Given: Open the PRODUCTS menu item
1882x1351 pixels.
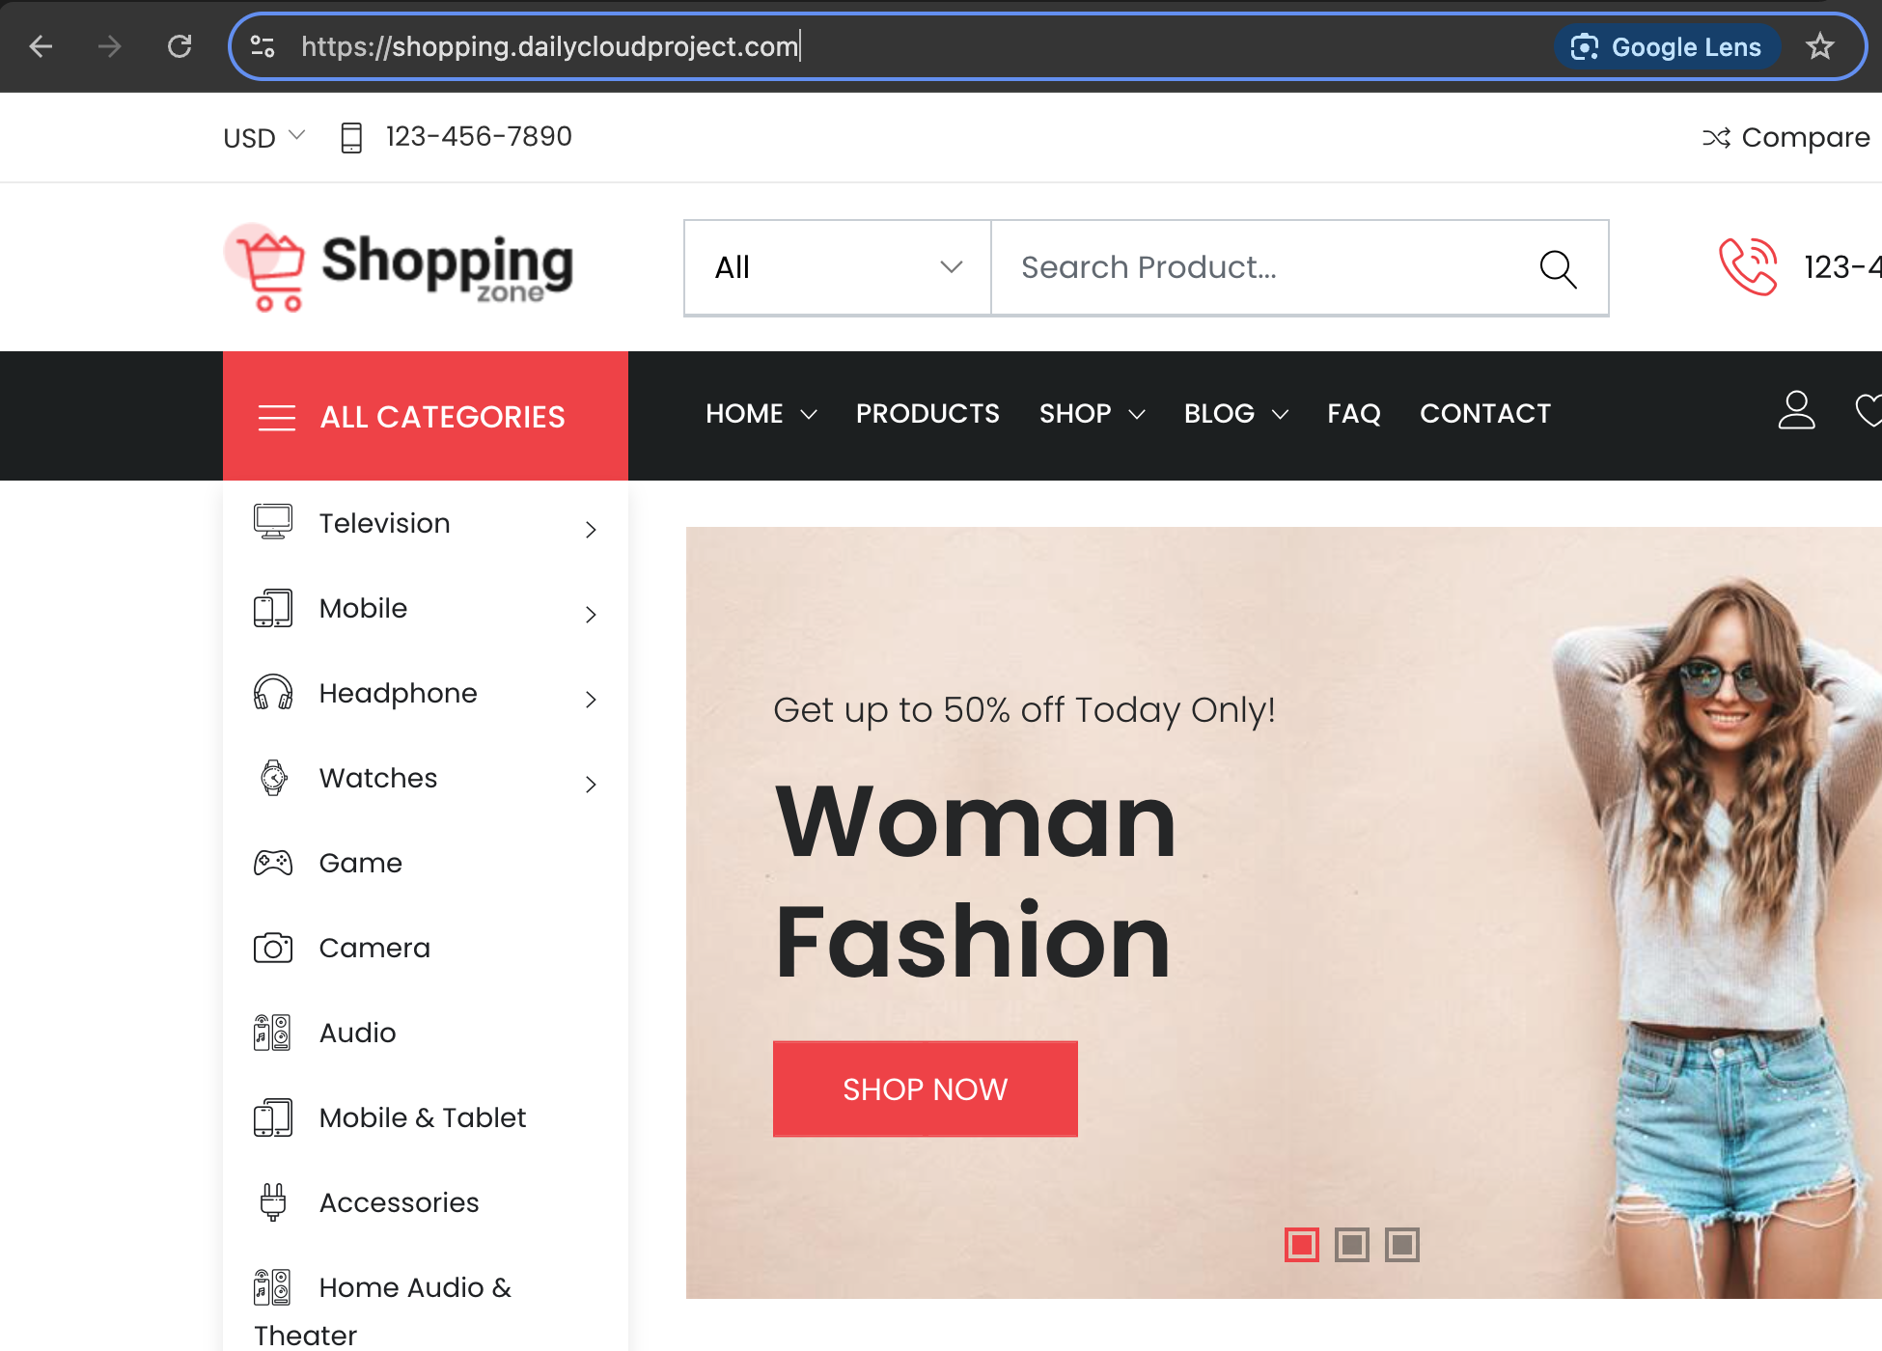Looking at the screenshot, I should click(x=927, y=414).
